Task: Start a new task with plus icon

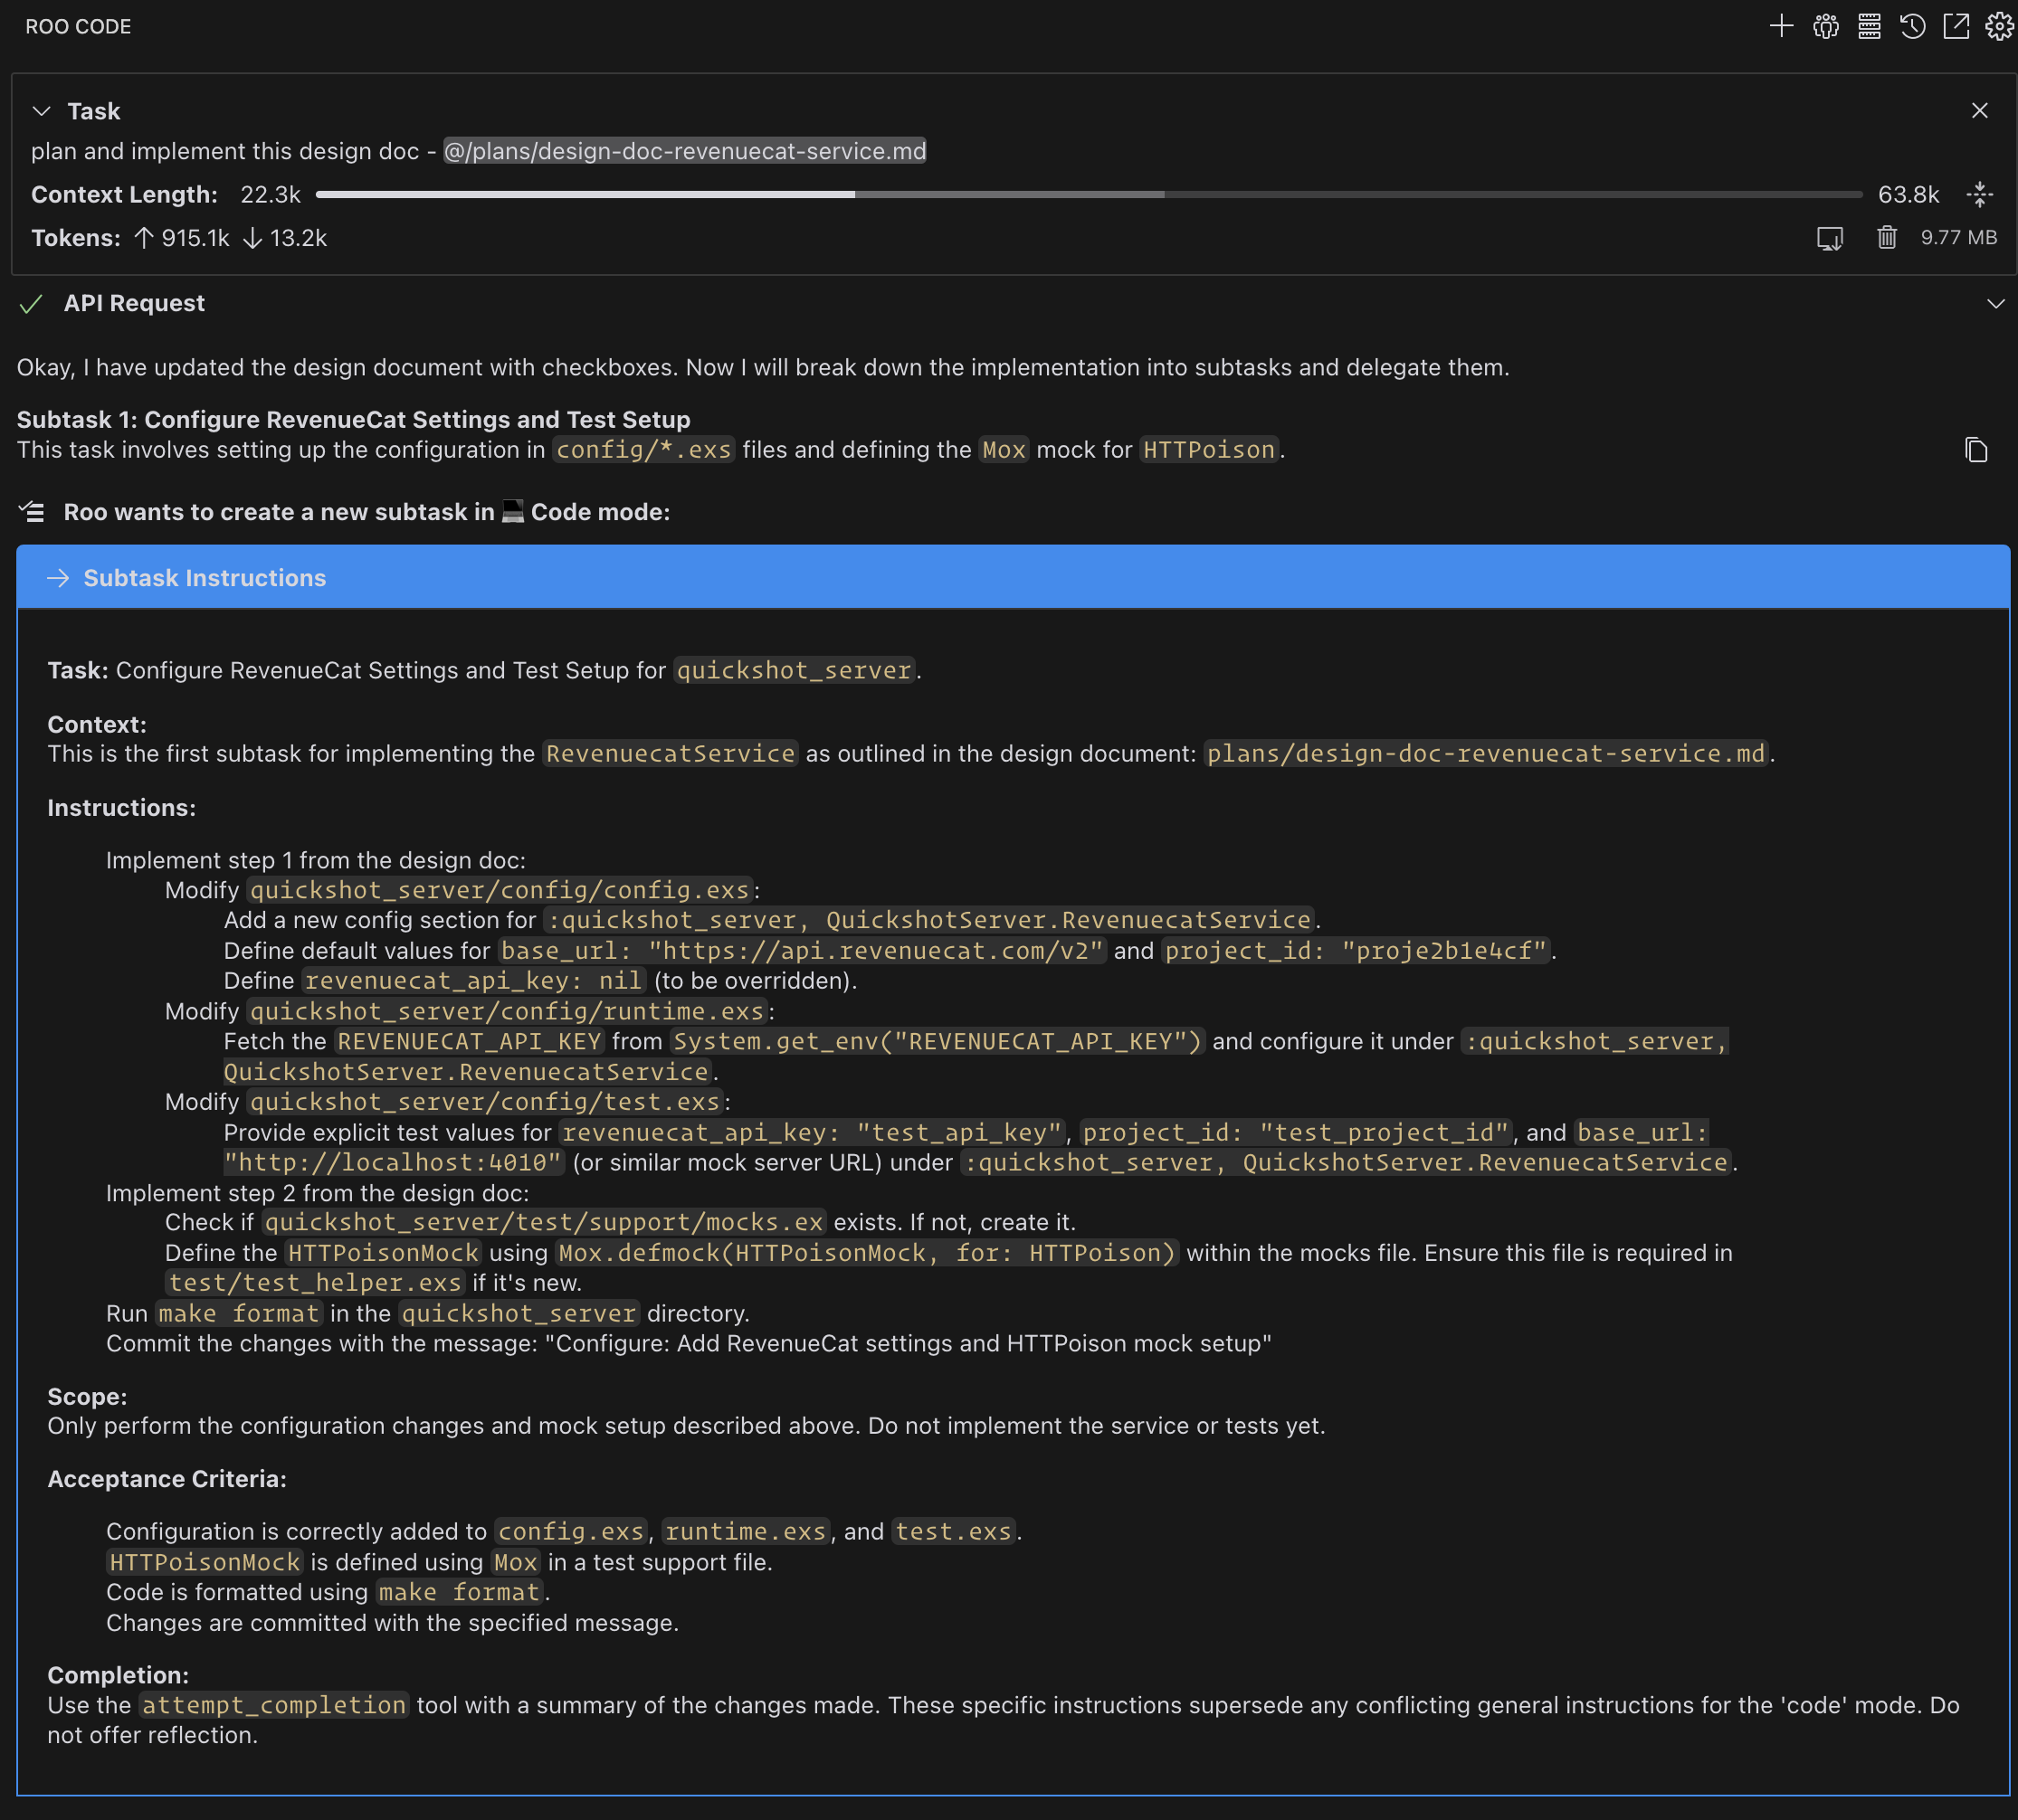Action: click(1781, 27)
